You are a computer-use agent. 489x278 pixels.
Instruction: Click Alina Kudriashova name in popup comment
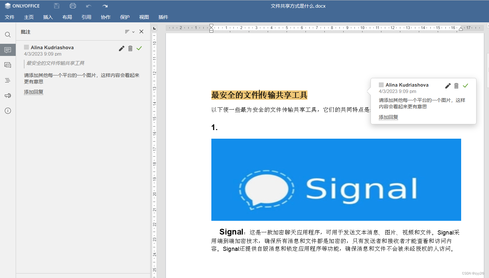pyautogui.click(x=407, y=85)
